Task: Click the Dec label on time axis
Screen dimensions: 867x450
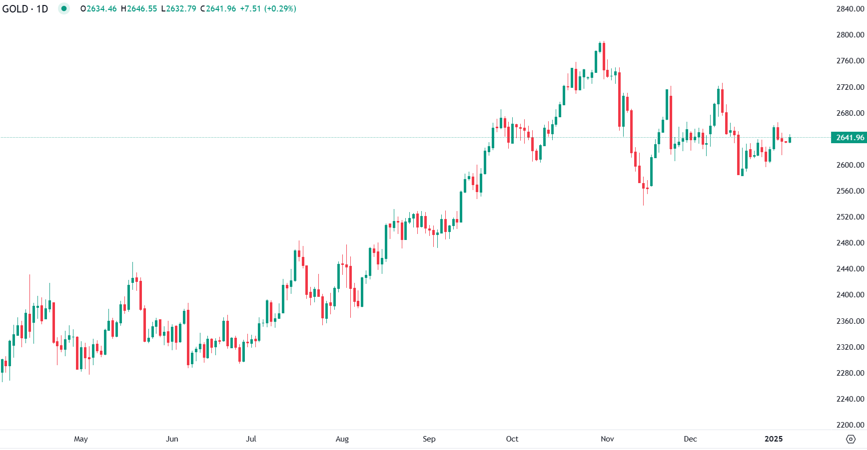Action: tap(690, 439)
